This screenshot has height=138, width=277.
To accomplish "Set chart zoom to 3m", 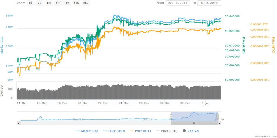I will point(58,3).
